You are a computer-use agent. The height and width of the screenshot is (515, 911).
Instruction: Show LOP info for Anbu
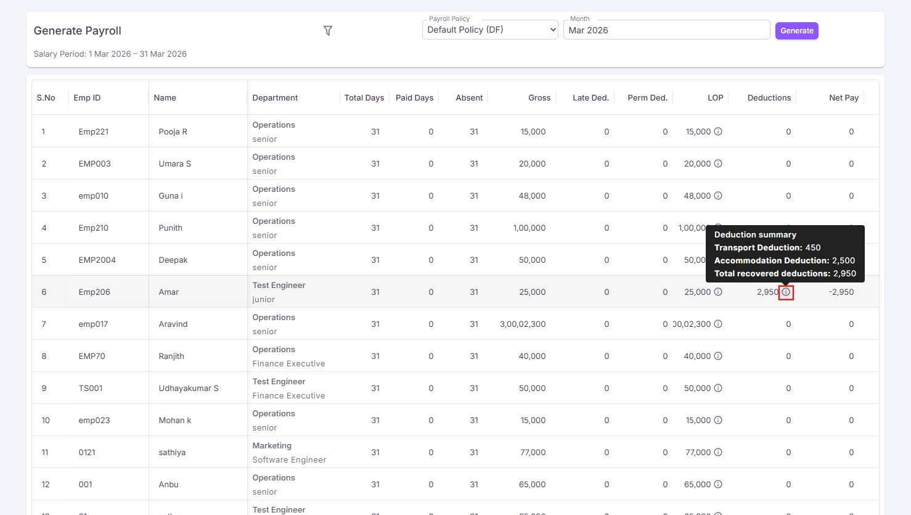pyautogui.click(x=718, y=484)
